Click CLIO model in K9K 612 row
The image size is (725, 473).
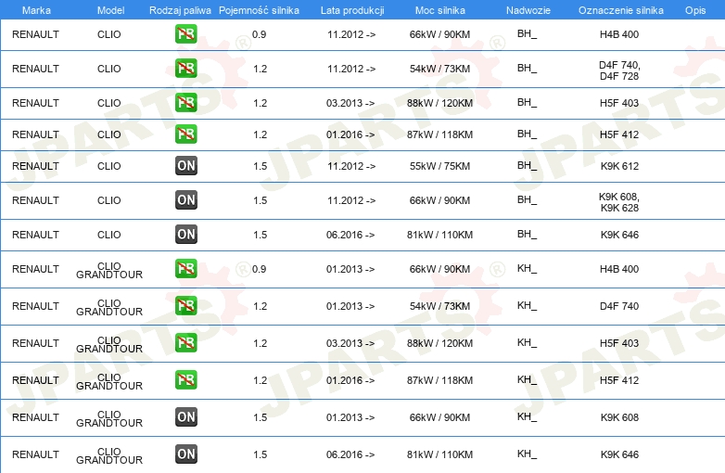tap(109, 166)
